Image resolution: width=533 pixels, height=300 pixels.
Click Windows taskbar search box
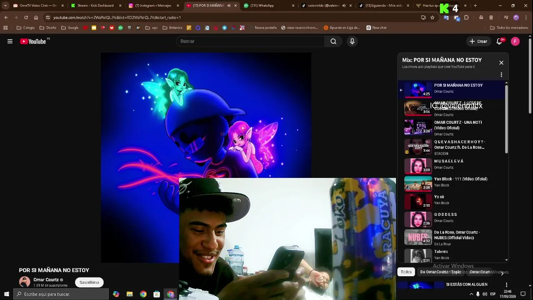(x=60, y=294)
